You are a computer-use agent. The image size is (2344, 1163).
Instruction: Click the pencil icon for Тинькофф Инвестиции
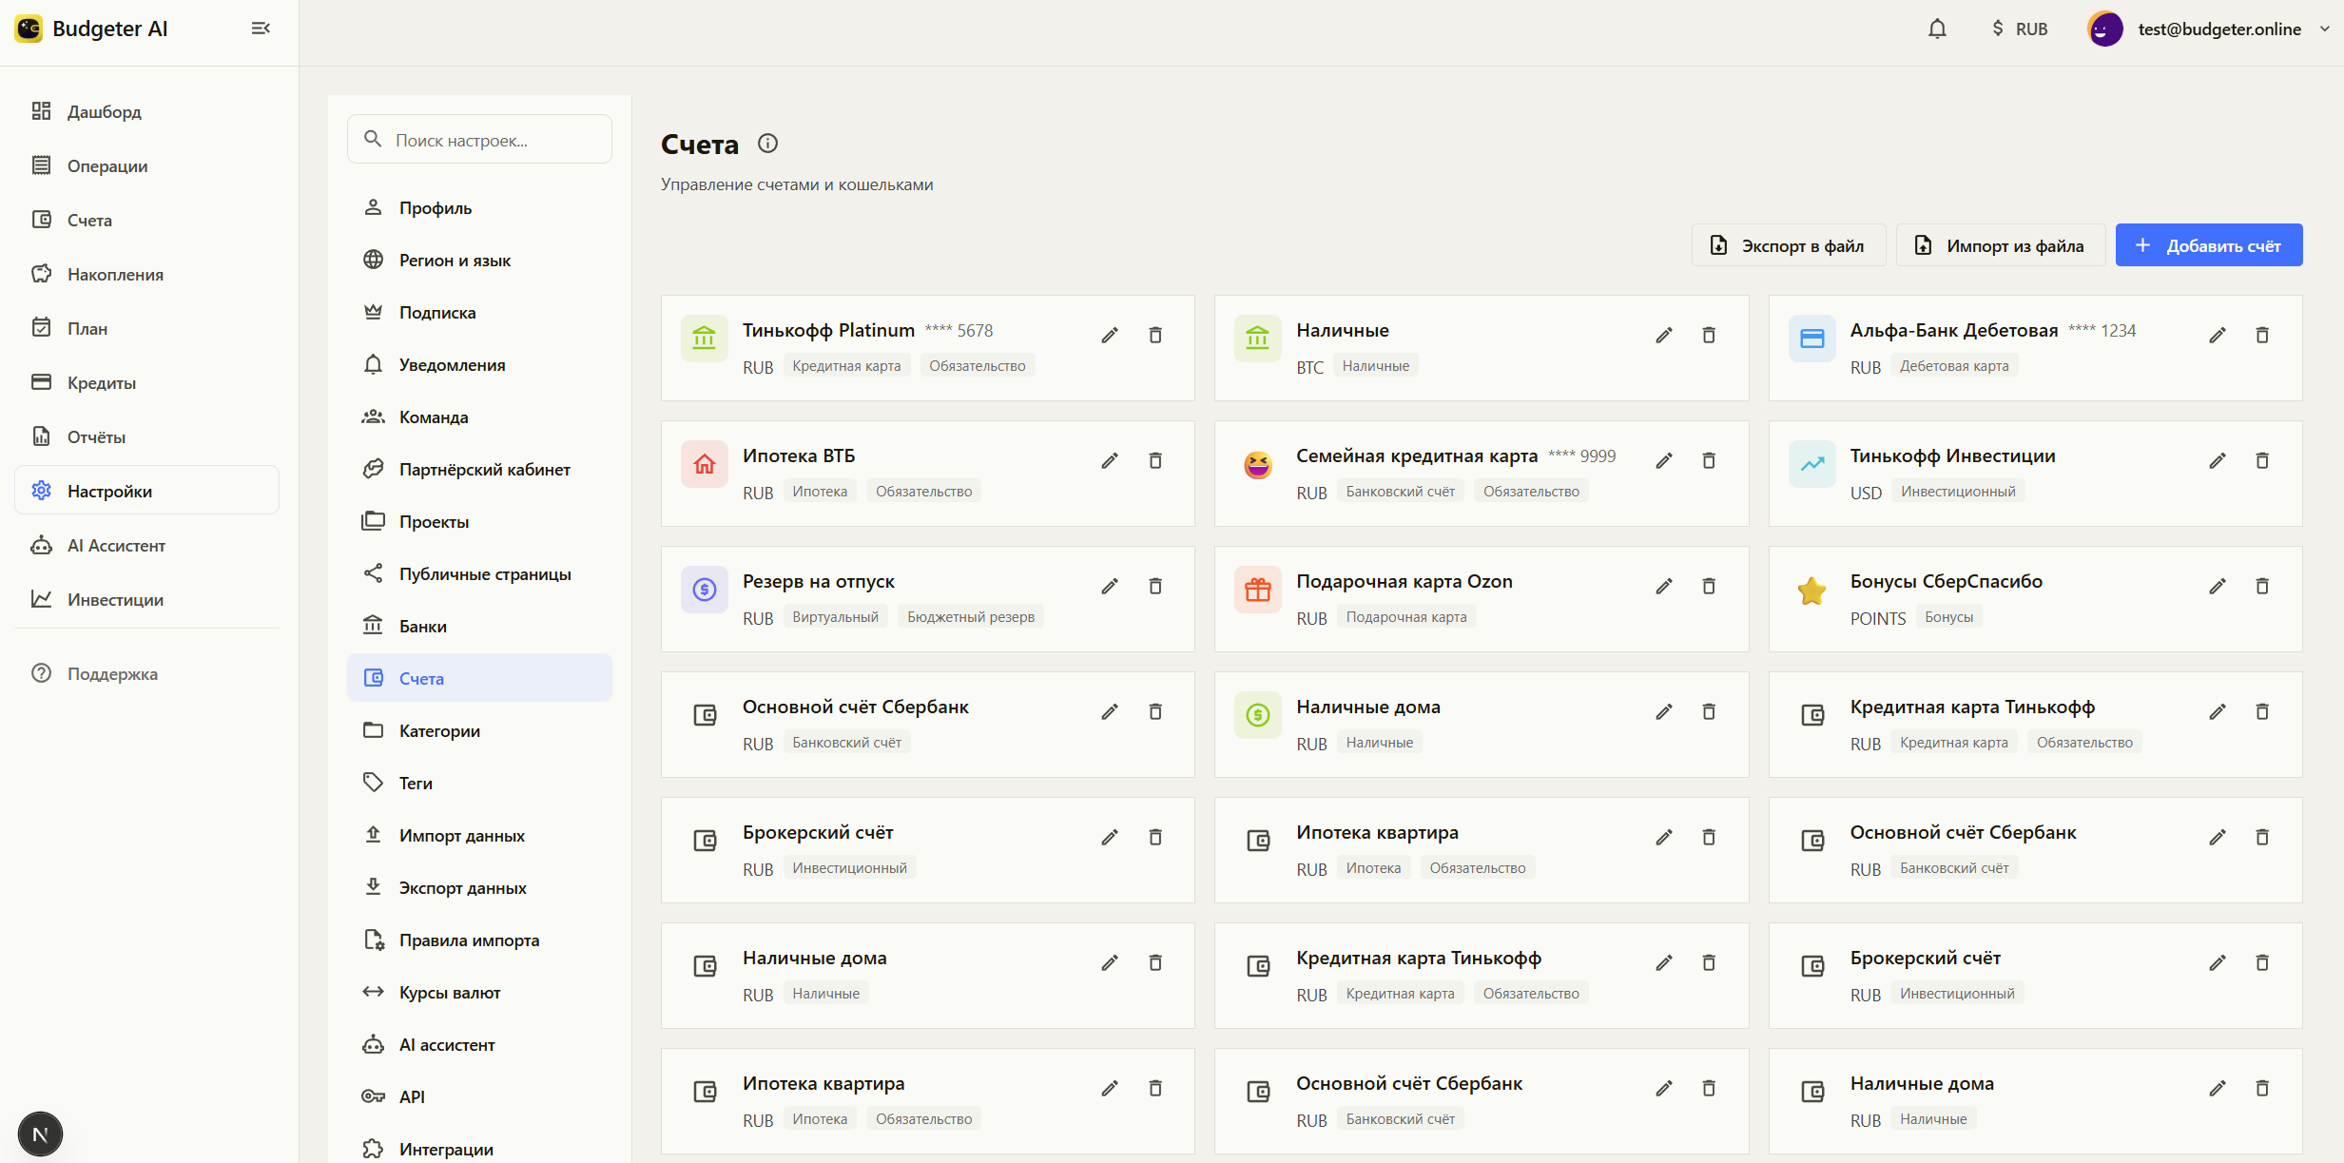tap(2217, 460)
